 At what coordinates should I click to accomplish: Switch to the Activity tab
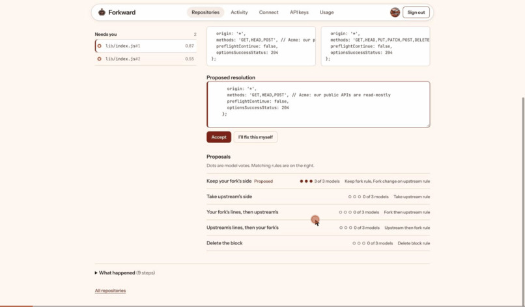tap(239, 12)
